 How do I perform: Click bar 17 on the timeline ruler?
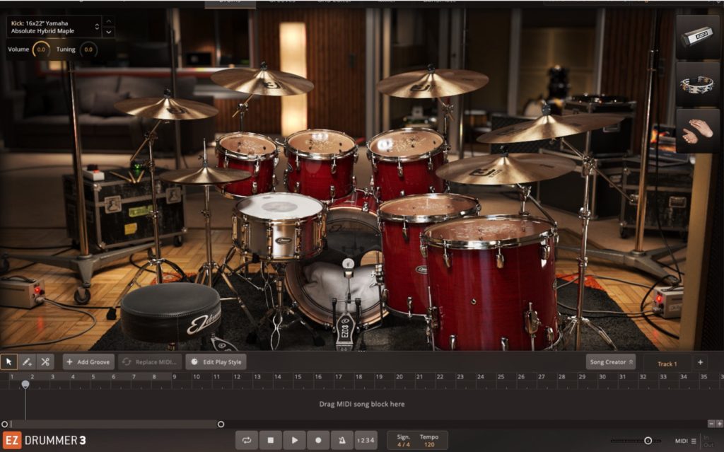click(x=338, y=377)
